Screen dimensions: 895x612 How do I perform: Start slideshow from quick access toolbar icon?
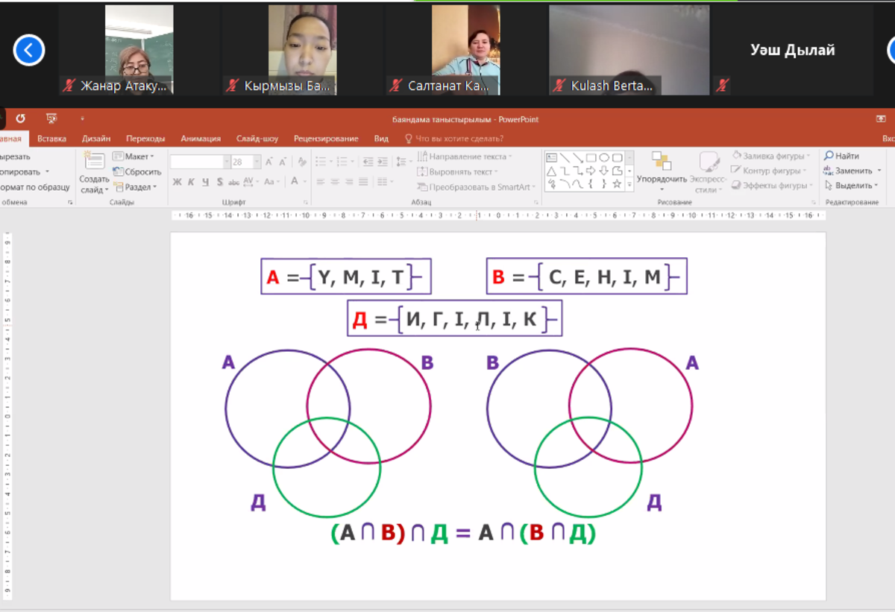coord(51,119)
